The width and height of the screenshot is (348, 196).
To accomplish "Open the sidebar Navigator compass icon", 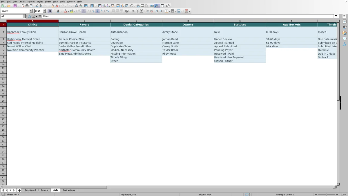I will pos(345,38).
